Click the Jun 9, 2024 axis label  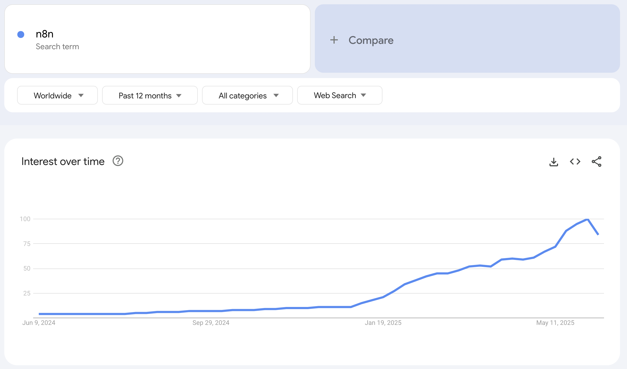pyautogui.click(x=39, y=323)
